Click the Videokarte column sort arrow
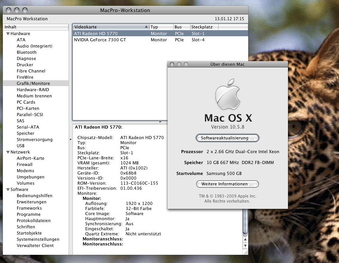This screenshot has height=263, width=339. click(146, 27)
